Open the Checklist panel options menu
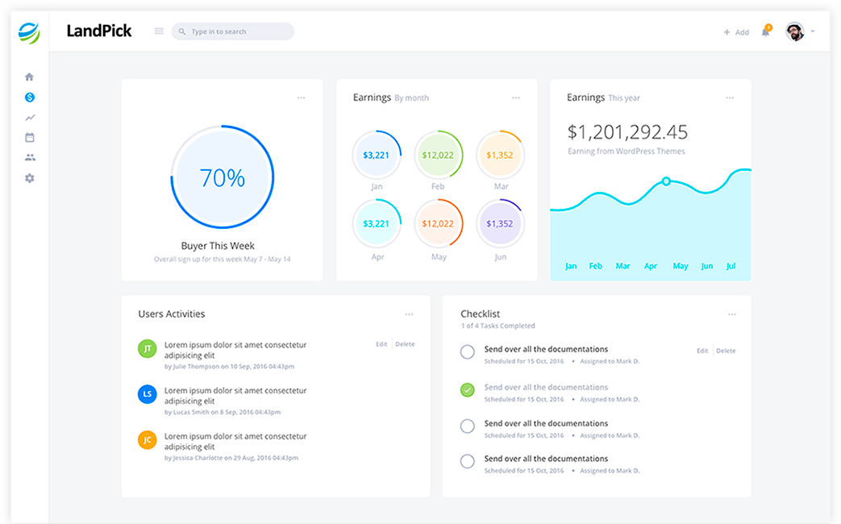The image size is (841, 524). 731,314
